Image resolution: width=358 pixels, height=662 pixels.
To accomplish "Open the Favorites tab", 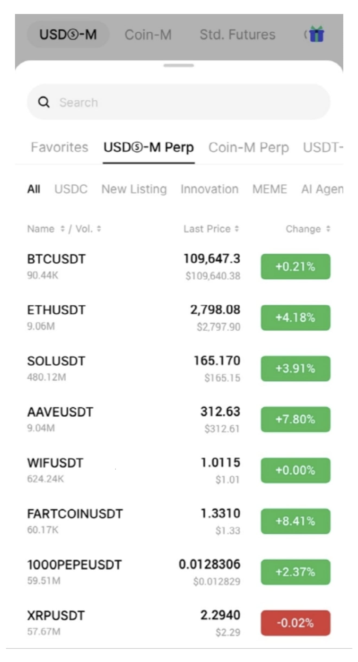I will tap(60, 147).
